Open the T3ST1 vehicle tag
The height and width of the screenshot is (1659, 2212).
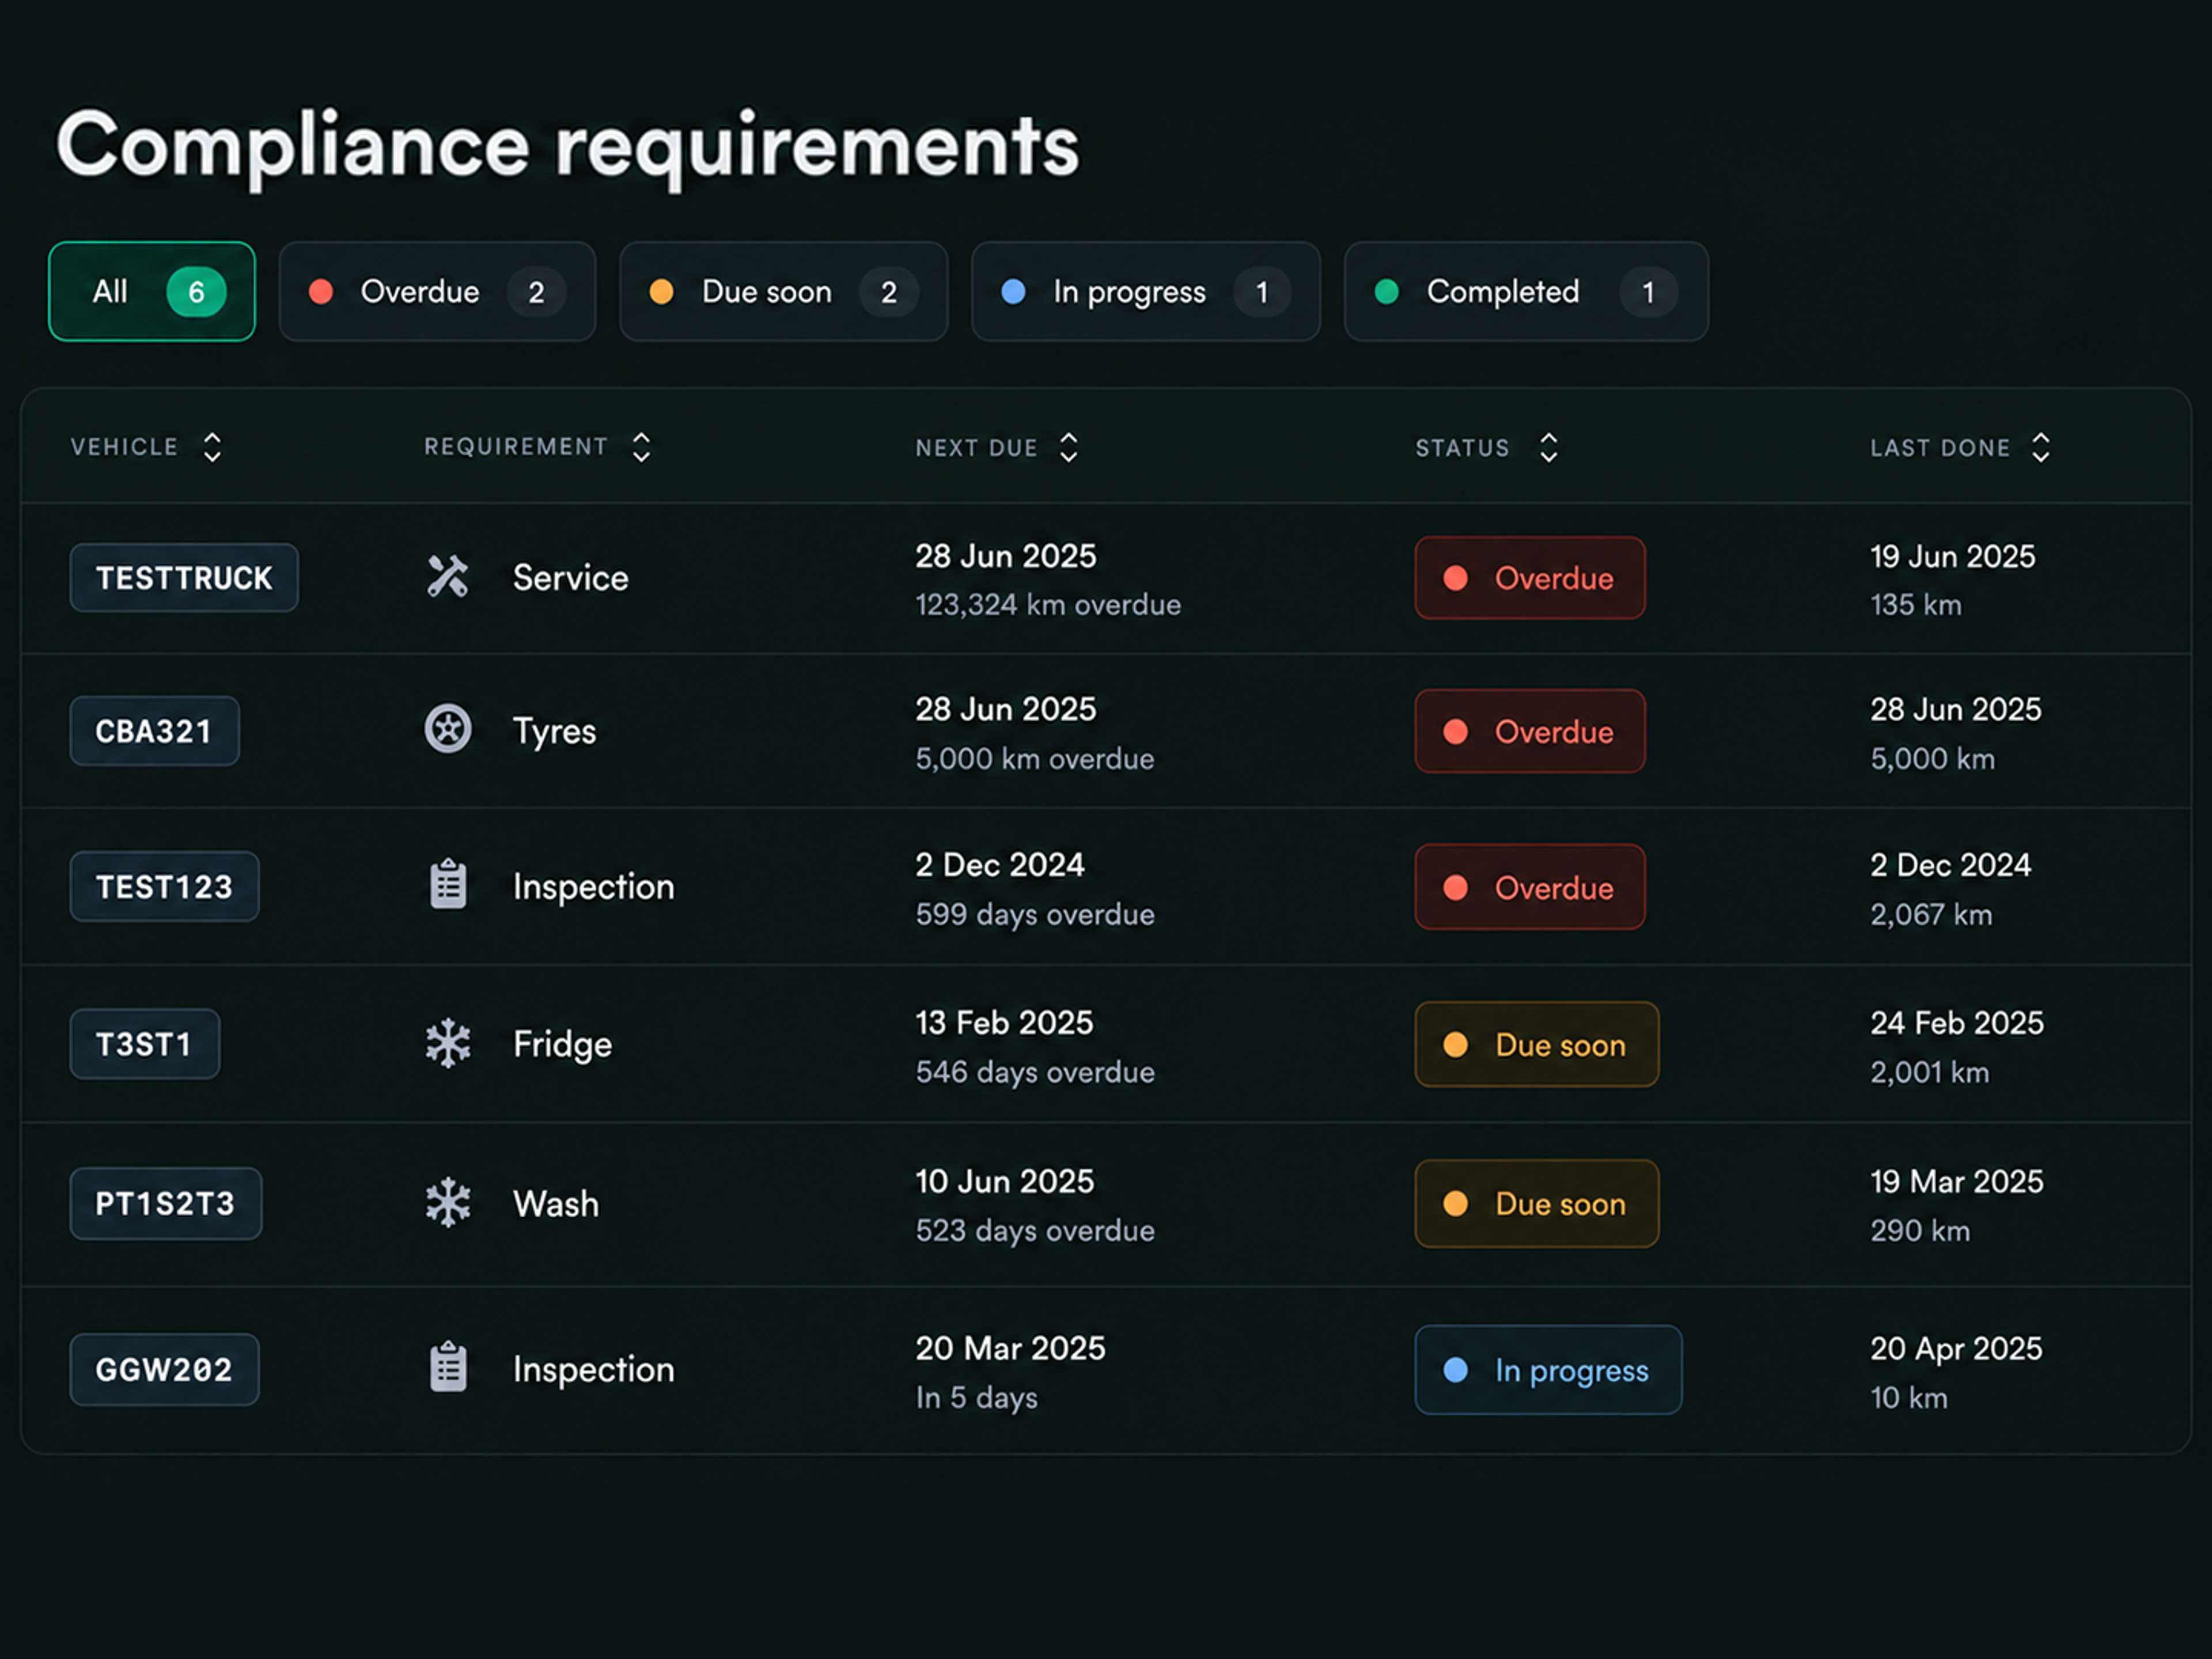(x=145, y=1043)
